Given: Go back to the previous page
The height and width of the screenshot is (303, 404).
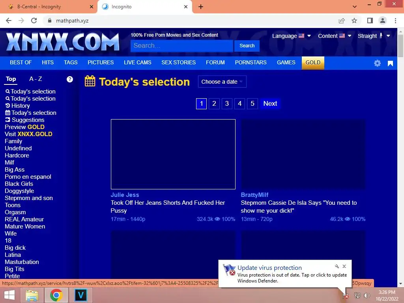Looking at the screenshot, I should tap(9, 21).
